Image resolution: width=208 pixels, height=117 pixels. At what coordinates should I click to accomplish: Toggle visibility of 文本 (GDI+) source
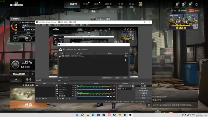73,88
